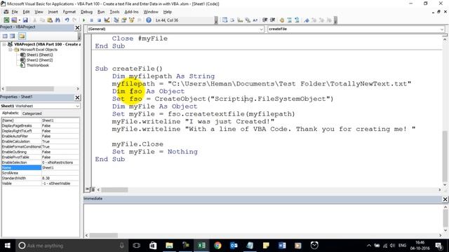
Task: Click the Windows Start button
Action: click(x=8, y=246)
